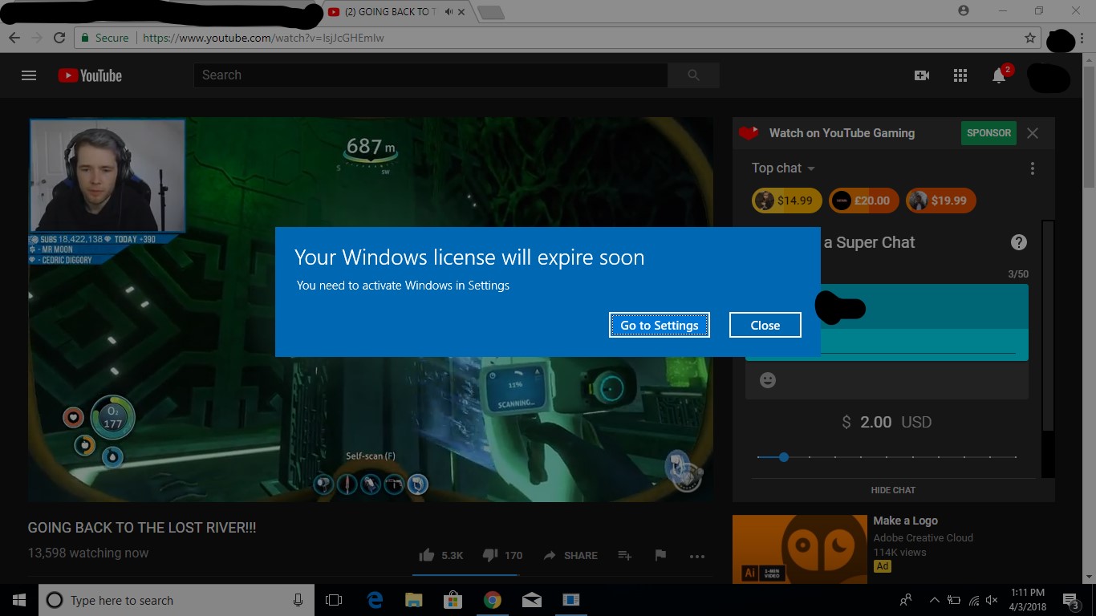Viewport: 1096px width, 616px height.
Task: Click the Chrome back arrow
Action: [14, 38]
